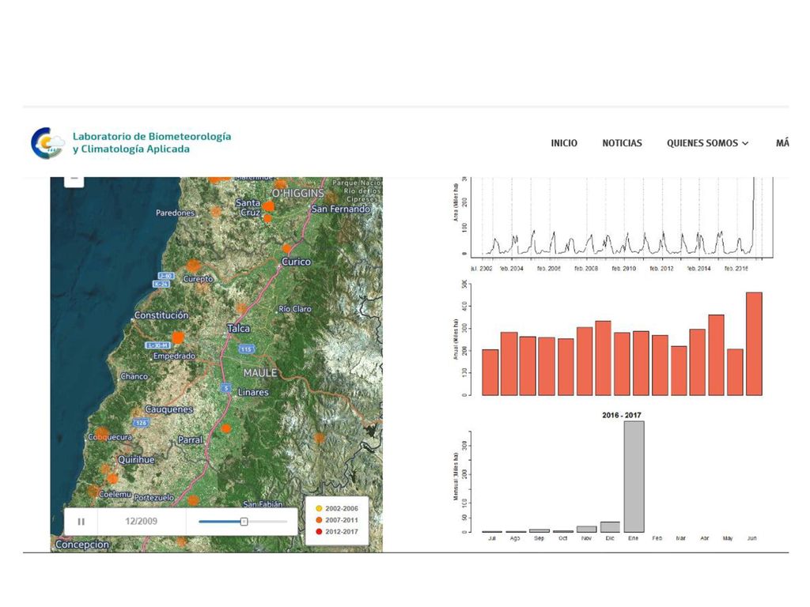Screen dimensions: 810x607
Task: Open the INICIO menu item
Action: [x=564, y=143]
